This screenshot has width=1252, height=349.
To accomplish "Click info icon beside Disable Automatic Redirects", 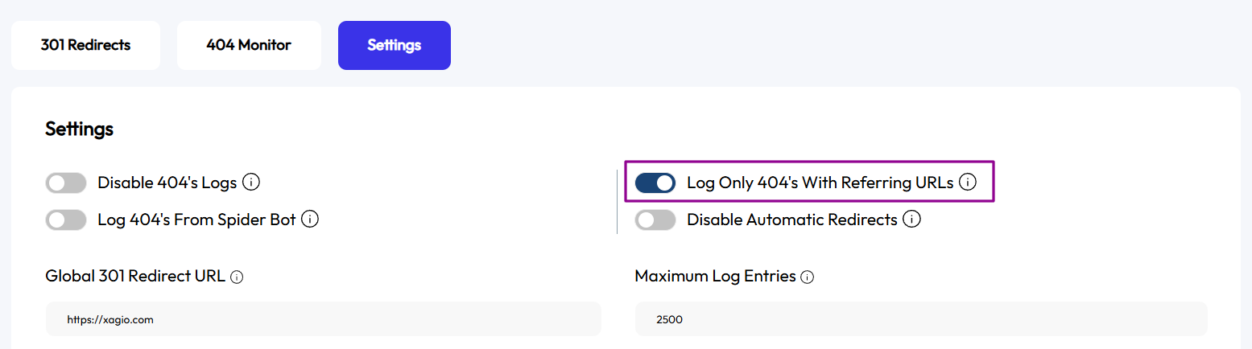I will pos(911,219).
